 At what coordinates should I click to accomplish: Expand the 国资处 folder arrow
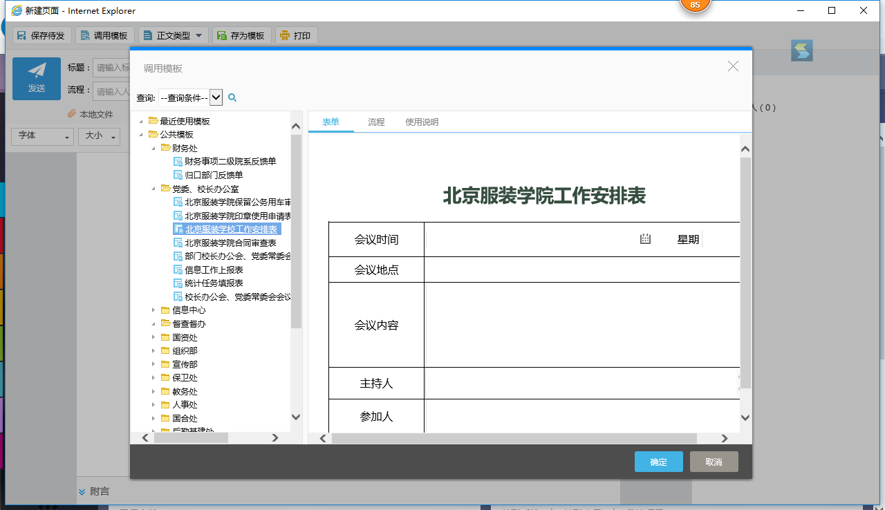click(x=153, y=337)
